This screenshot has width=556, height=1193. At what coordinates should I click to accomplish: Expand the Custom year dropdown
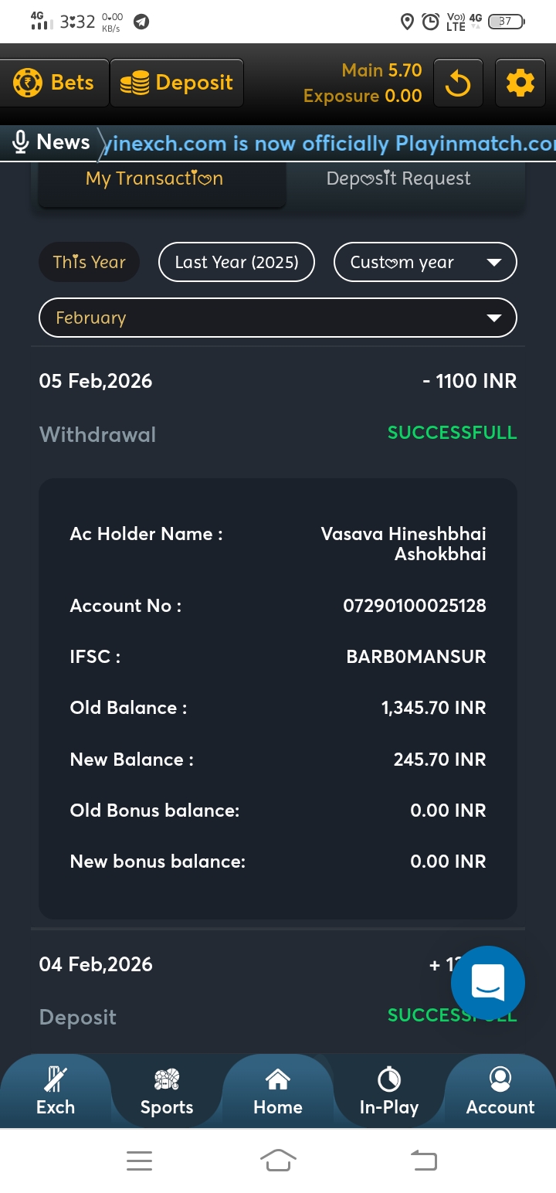point(425,262)
